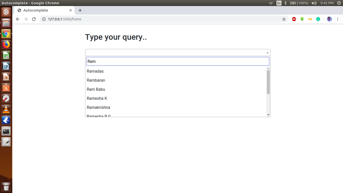Open the green download extension
343x193 pixels.
(302, 19)
